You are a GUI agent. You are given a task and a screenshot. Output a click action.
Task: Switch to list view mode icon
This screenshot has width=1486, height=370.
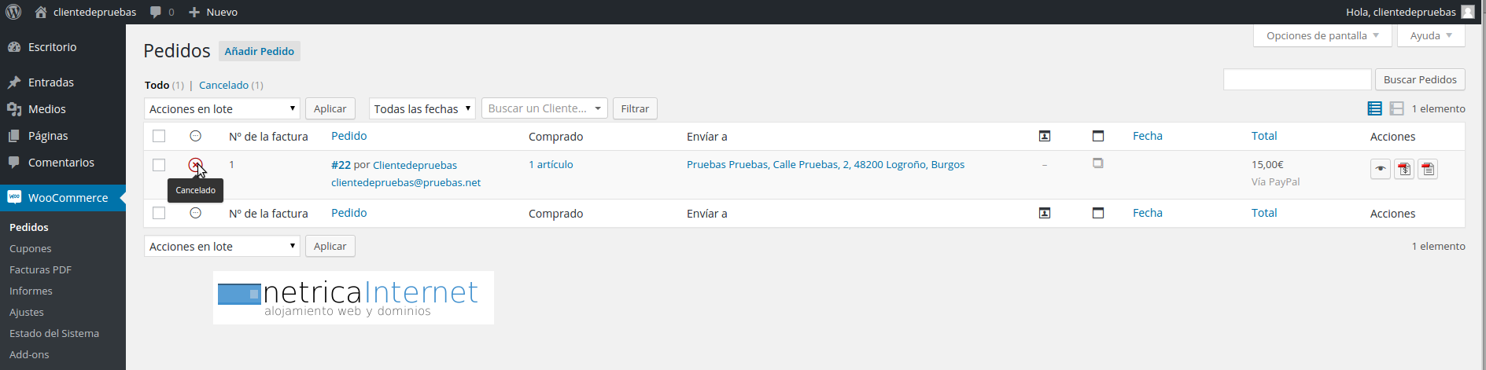point(1374,108)
